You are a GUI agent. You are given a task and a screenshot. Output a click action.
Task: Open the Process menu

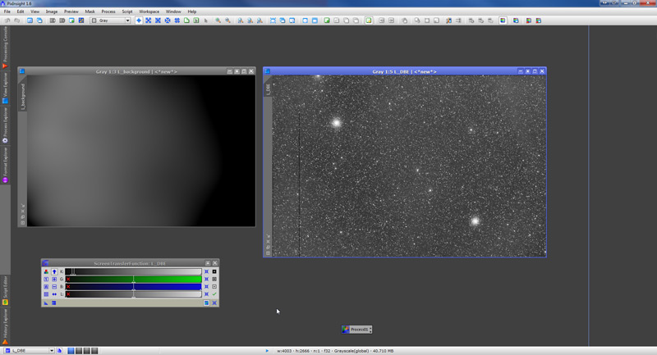click(108, 11)
